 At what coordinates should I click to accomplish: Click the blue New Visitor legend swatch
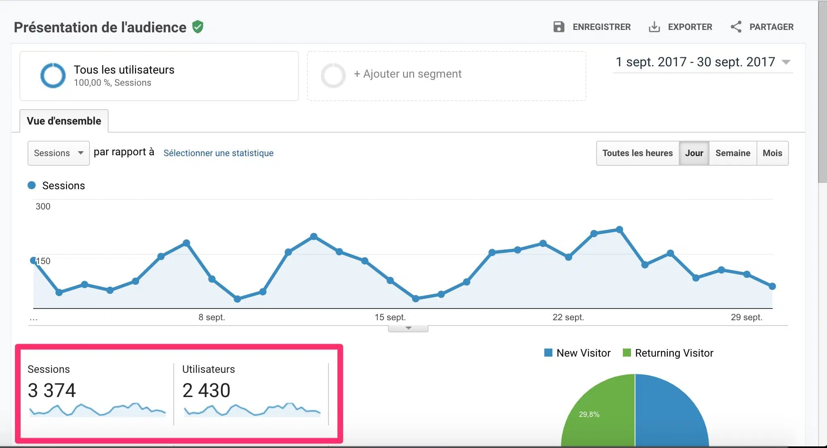548,353
